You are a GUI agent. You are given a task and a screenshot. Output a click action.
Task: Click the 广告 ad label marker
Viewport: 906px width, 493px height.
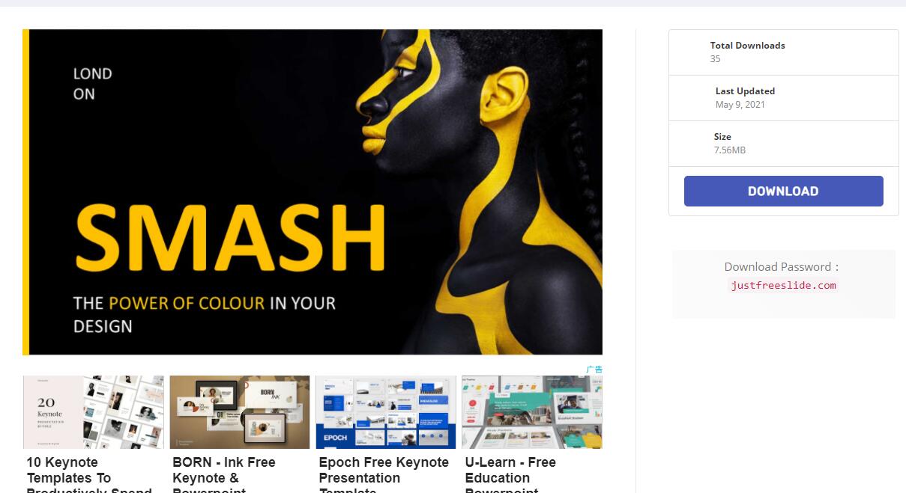pyautogui.click(x=594, y=370)
